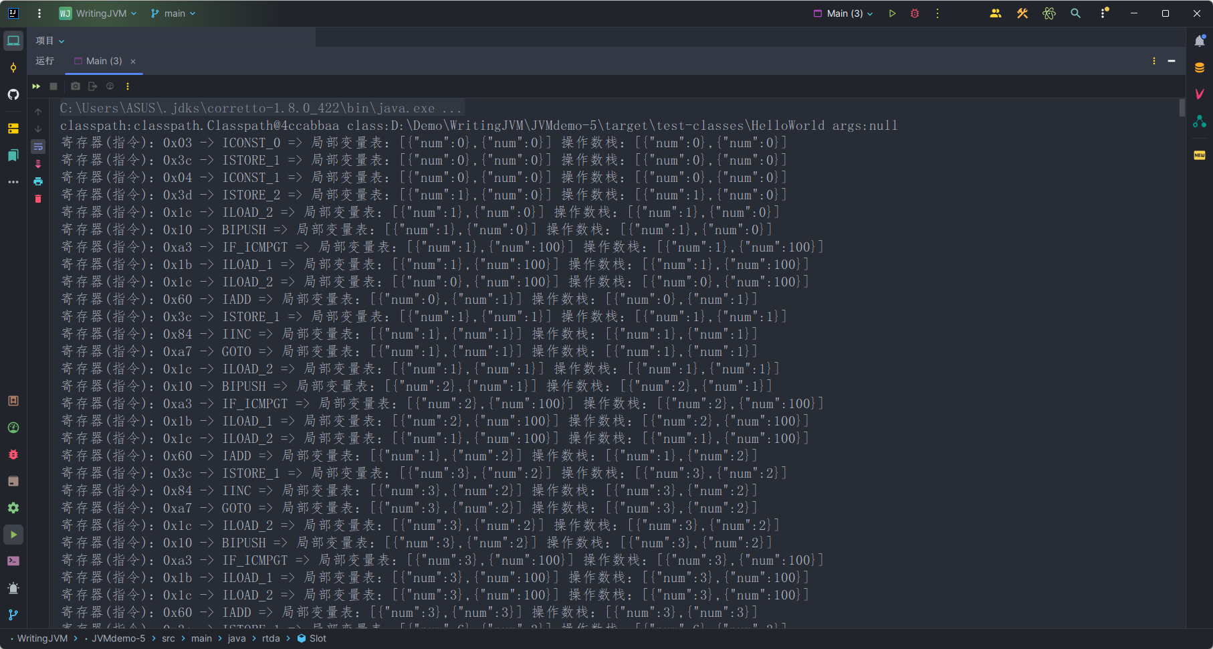Expand the 项目 view dropdown
The image size is (1213, 649).
tap(50, 41)
